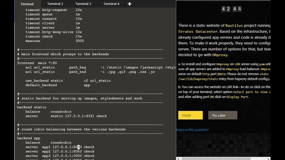This screenshot has height=160, width=285.
Task: Click the 'timeout http-keep-alive' line
Action: pyautogui.click(x=53, y=32)
